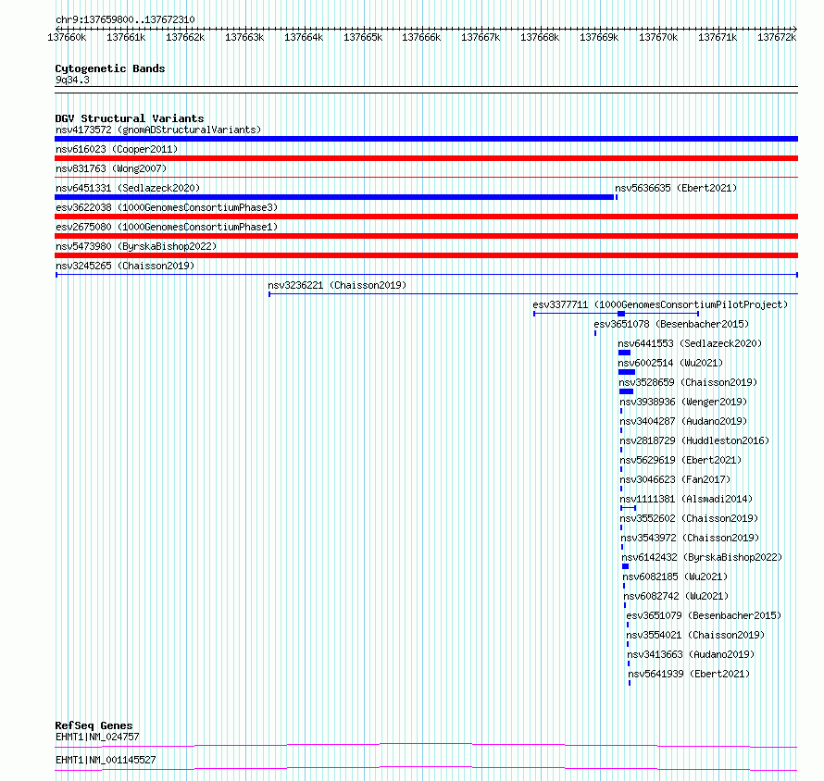824x781 pixels.
Task: Select the magenta EHMT1 NM_001145527 gene track
Action: click(426, 768)
